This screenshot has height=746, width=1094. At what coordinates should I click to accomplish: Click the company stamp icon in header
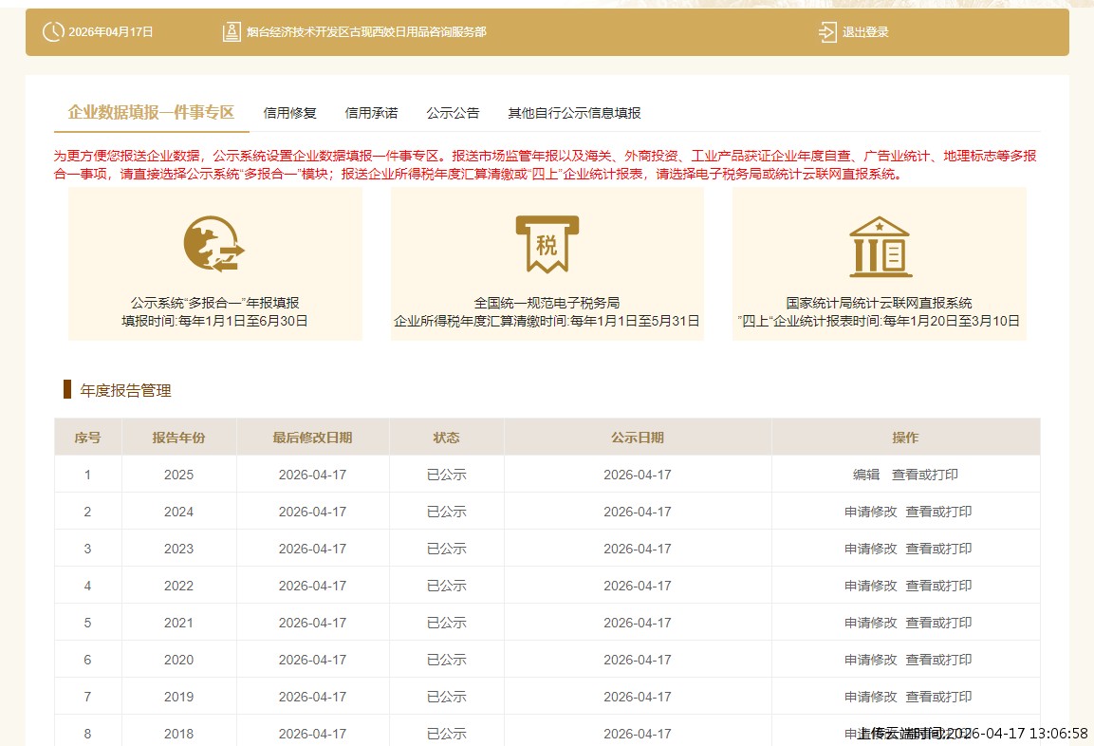(x=231, y=32)
